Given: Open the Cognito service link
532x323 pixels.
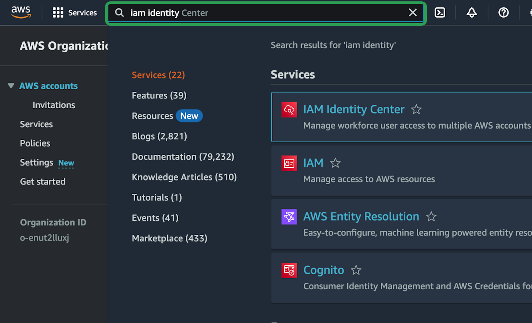Looking at the screenshot, I should [324, 270].
